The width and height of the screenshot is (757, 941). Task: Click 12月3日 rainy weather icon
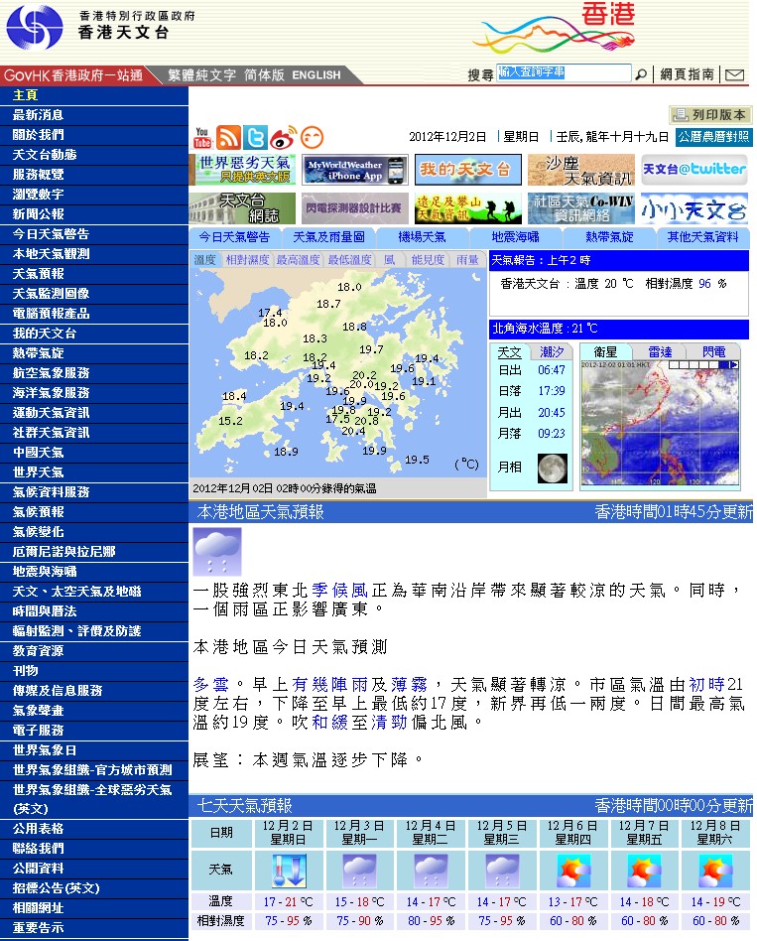pos(359,871)
